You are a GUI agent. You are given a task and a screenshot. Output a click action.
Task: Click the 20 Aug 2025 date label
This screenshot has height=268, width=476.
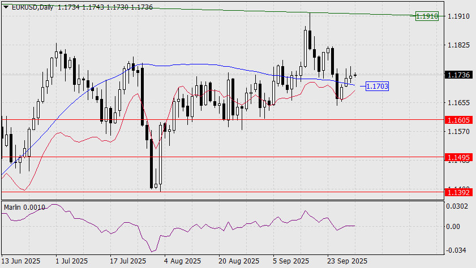pyautogui.click(x=238, y=262)
